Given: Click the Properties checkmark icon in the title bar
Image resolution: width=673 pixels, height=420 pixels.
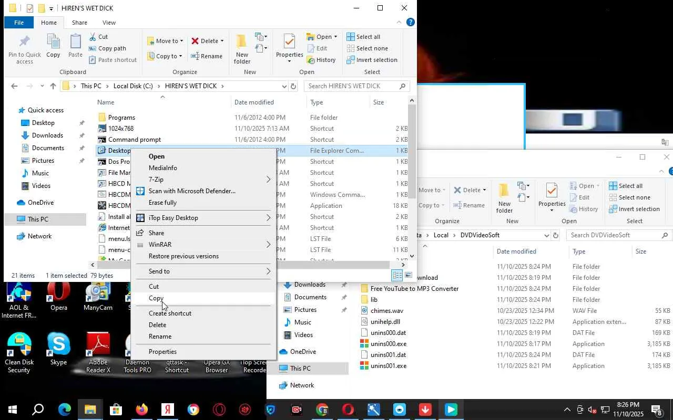Looking at the screenshot, I should (x=29, y=8).
